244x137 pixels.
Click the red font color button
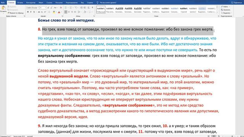[59, 12]
